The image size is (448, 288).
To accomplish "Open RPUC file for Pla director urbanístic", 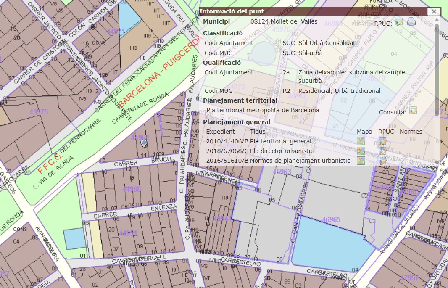I will pos(382,151).
